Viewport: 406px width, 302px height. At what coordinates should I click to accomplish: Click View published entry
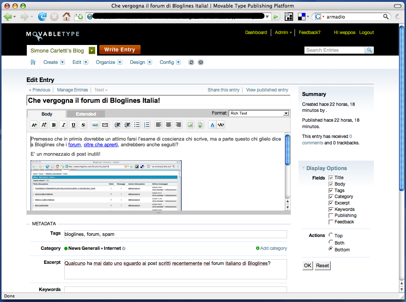267,90
